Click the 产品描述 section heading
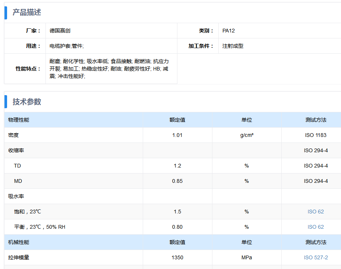 point(27,12)
